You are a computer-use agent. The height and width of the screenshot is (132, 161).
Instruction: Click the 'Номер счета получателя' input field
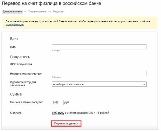(x=99, y=74)
